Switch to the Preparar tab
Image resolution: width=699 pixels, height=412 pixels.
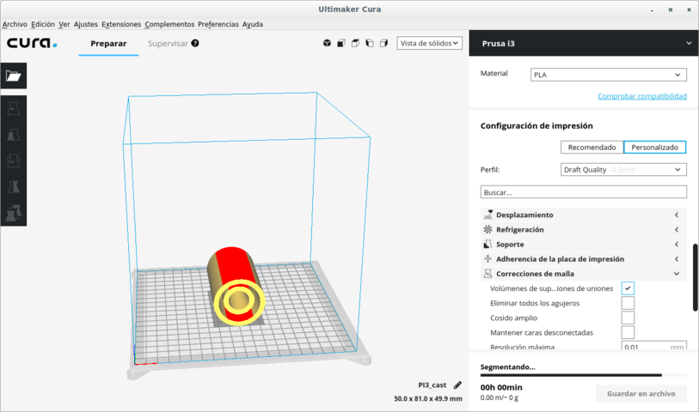tap(108, 44)
